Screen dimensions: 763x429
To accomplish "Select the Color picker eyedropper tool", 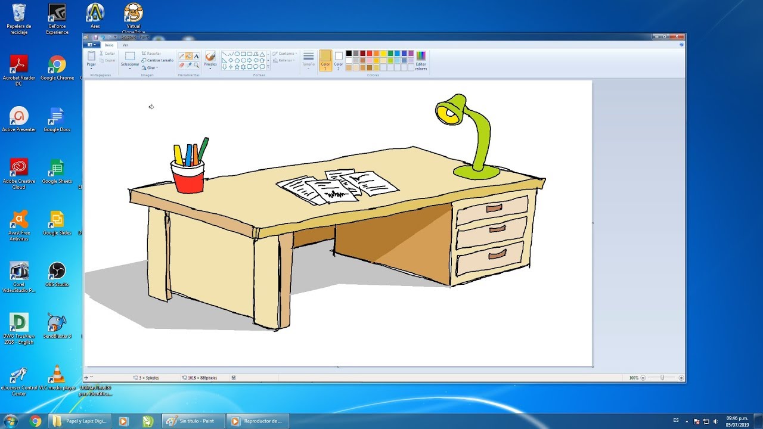I will (189, 65).
